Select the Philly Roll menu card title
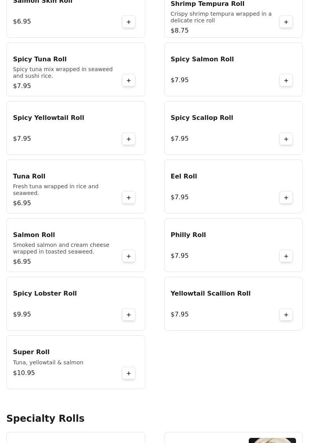 pyautogui.click(x=188, y=235)
